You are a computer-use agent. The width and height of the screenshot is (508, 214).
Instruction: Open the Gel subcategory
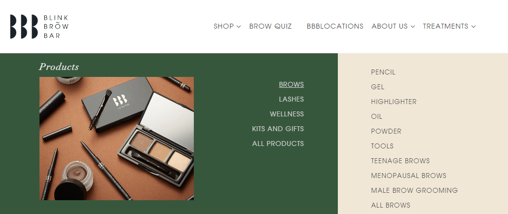[377, 87]
